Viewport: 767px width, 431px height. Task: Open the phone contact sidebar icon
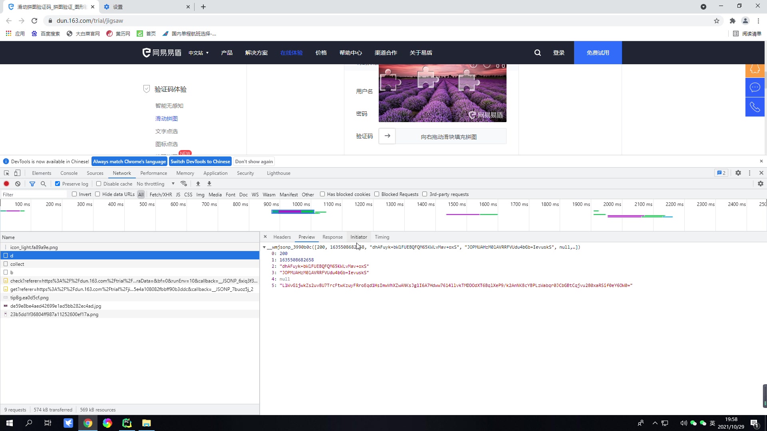pos(755,107)
